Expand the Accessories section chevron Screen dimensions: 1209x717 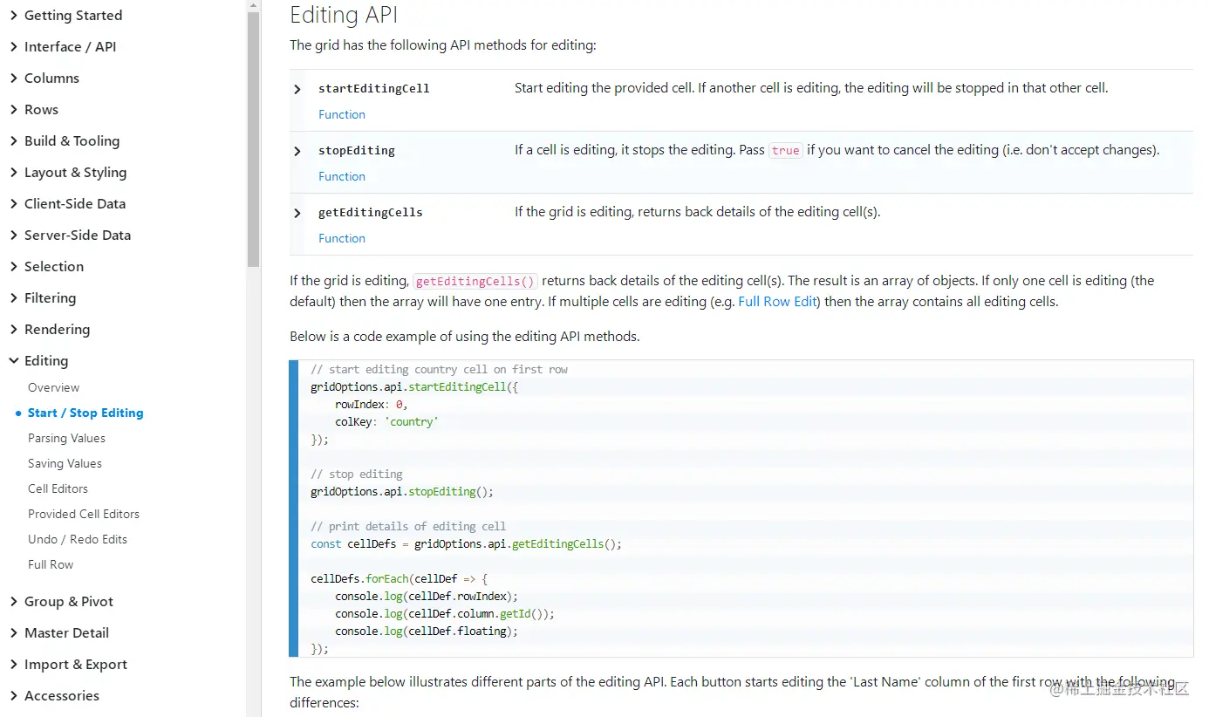[x=14, y=696]
